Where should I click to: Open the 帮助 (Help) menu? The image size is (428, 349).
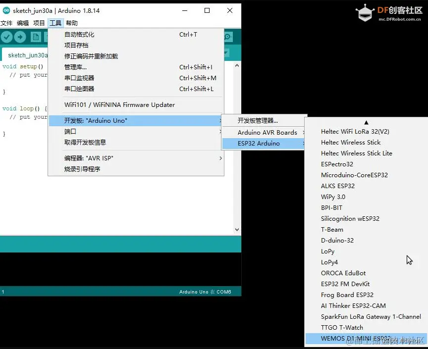[71, 23]
